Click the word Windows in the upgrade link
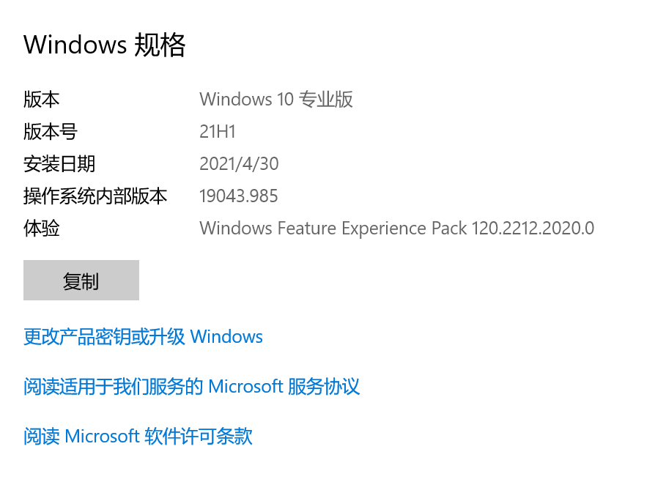This screenshot has height=482, width=666. (x=226, y=337)
